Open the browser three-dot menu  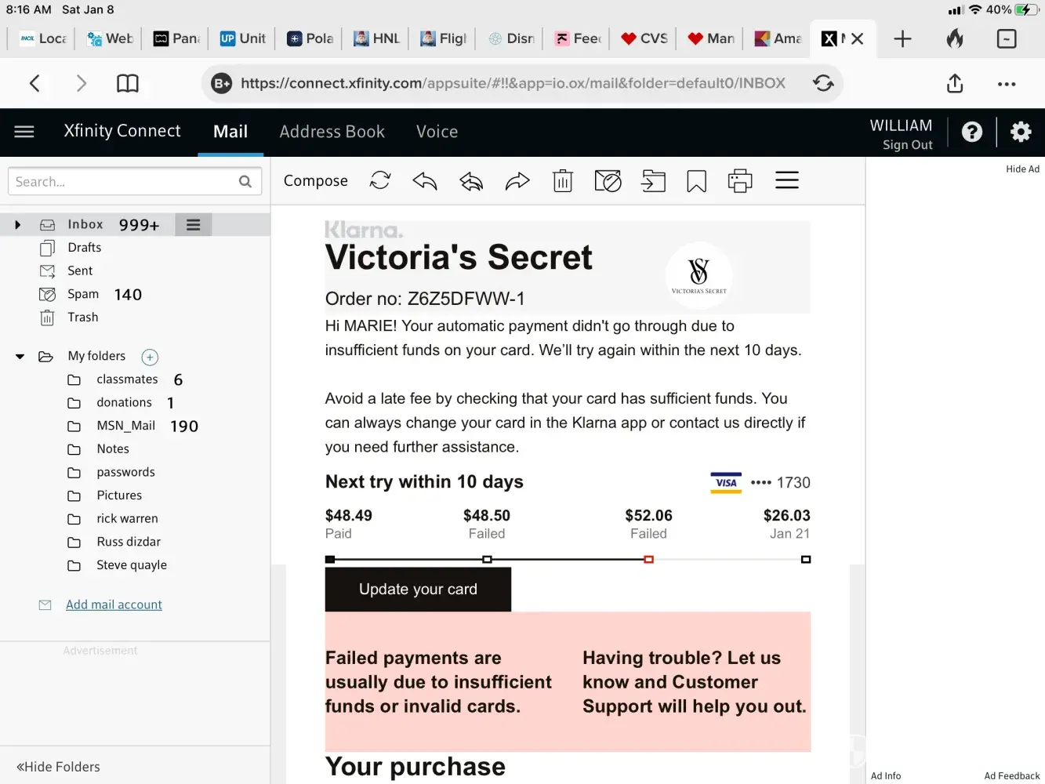pyautogui.click(x=1007, y=84)
